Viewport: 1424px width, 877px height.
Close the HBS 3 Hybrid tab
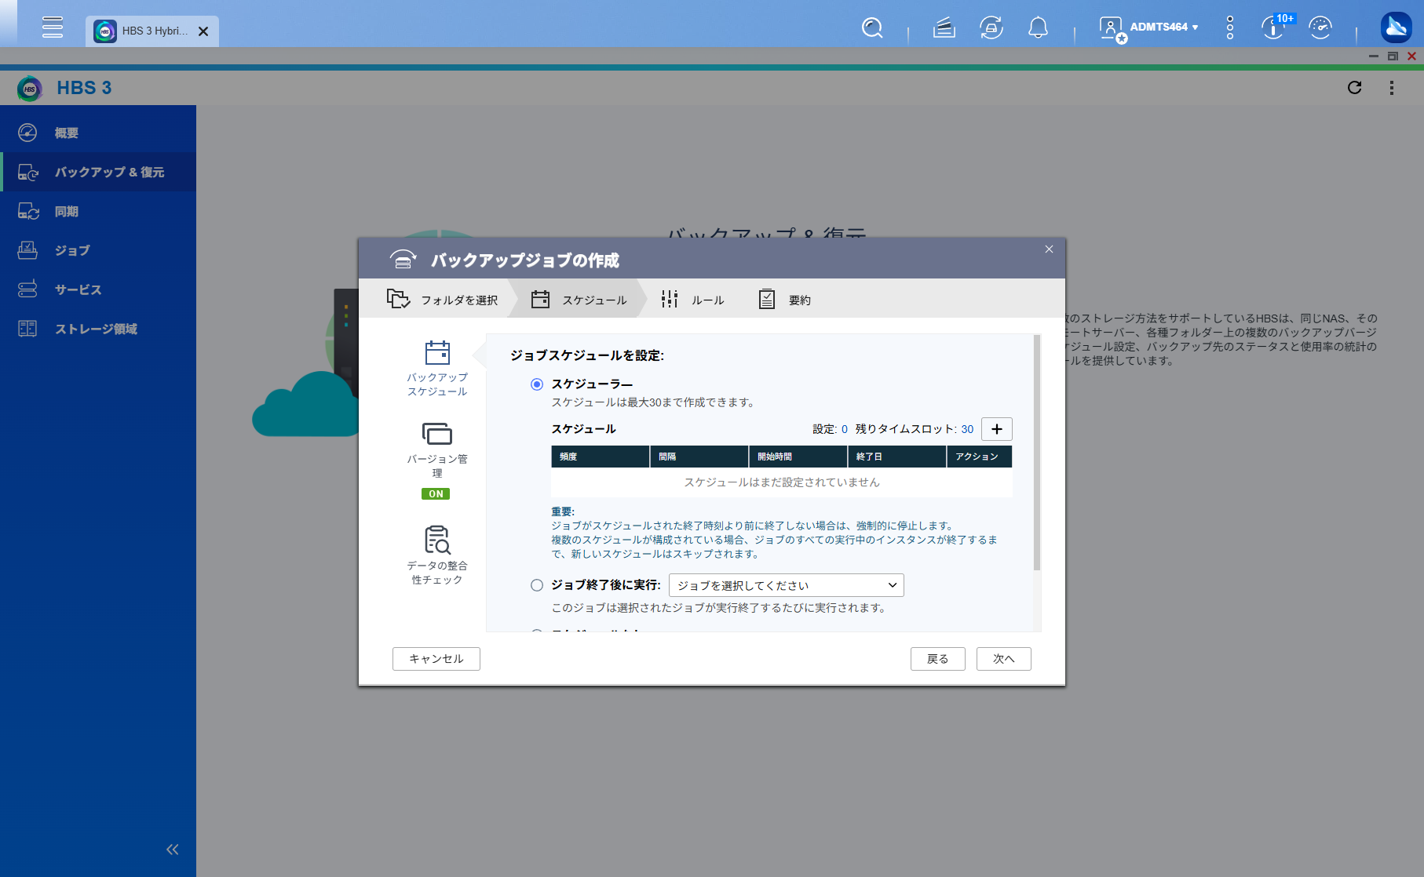tap(203, 31)
